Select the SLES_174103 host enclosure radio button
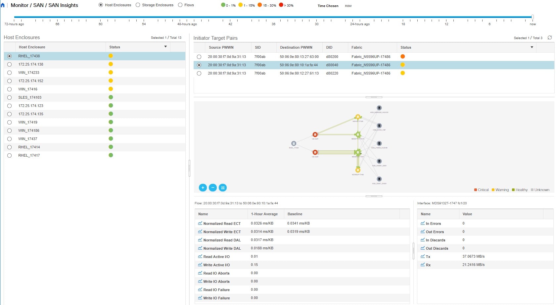Screen dimensions: 556x305 [9, 97]
